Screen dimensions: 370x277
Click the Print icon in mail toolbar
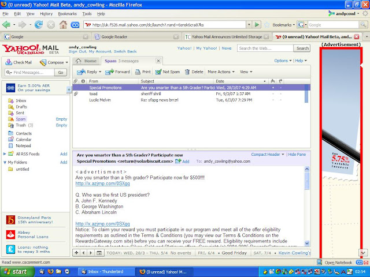pyautogui.click(x=138, y=72)
